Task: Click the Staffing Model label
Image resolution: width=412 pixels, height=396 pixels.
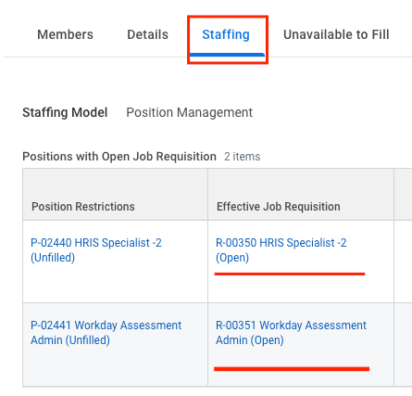Action: 65,112
